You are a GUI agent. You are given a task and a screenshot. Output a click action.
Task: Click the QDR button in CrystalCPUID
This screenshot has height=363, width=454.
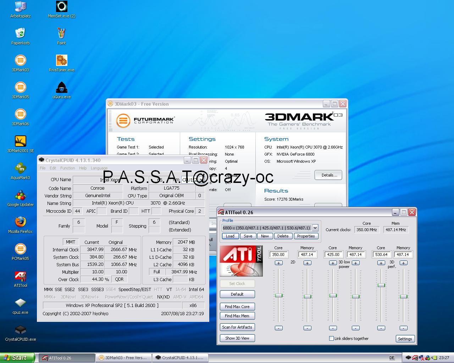click(119, 279)
